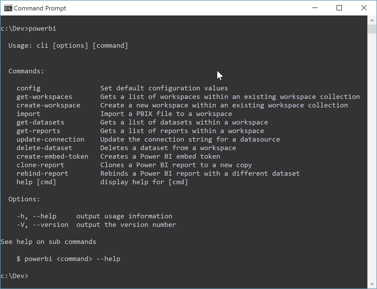The width and height of the screenshot is (377, 289).
Task: Click 'Gets a list of reports' description
Action: [x=182, y=131]
